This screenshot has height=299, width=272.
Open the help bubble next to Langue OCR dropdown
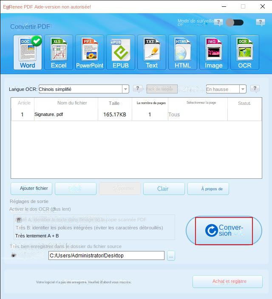pyautogui.click(x=137, y=89)
